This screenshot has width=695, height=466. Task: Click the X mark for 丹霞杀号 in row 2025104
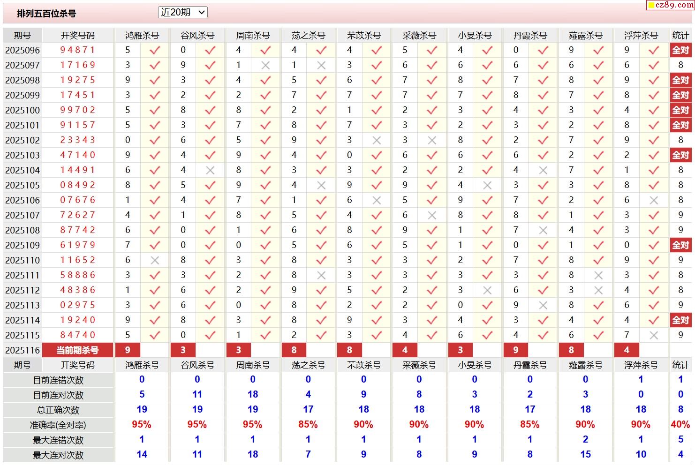click(543, 170)
